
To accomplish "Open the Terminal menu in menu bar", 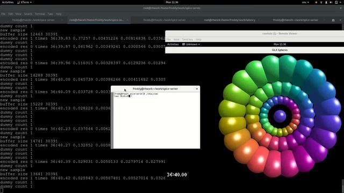I will pos(40,14).
